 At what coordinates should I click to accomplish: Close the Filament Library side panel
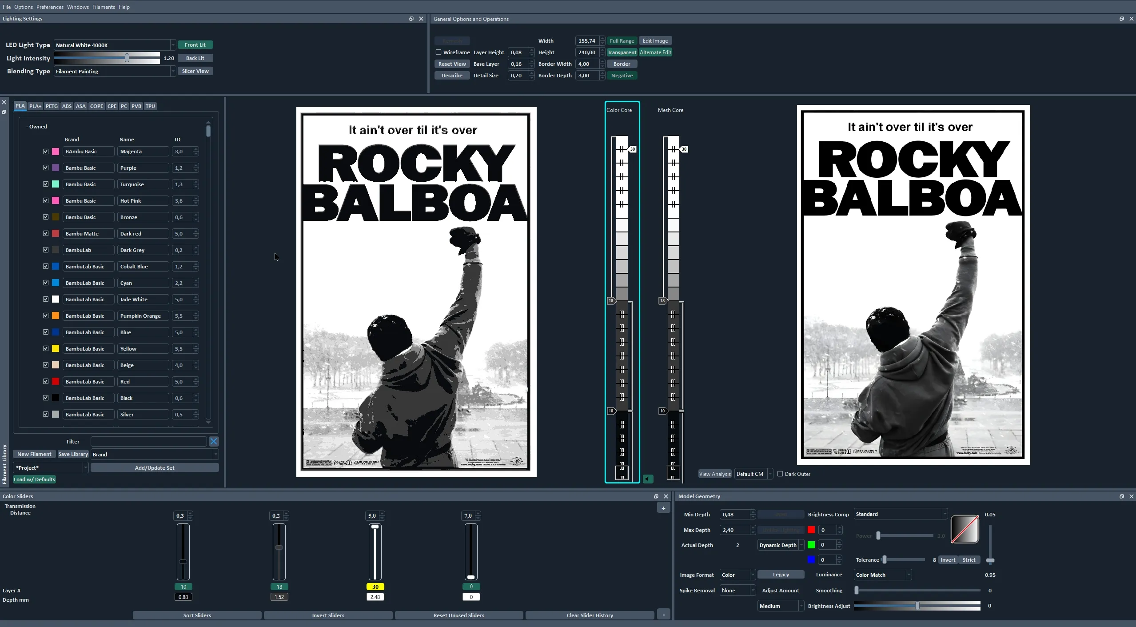click(4, 102)
